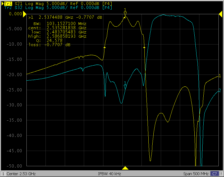Screen dimensions: 224x177
Task: Click the marker 1 frequency readout line
Action: tap(65, 17)
